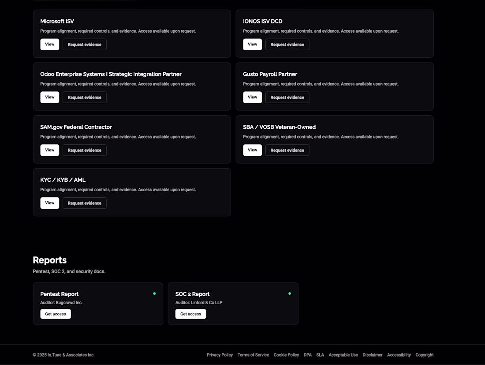Open the DPA footer link
485x365 pixels.
(x=308, y=355)
